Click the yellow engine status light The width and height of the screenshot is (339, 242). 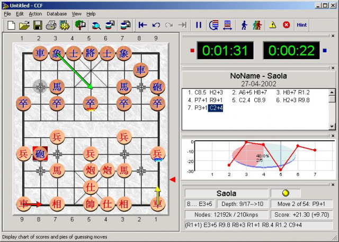coord(286,193)
